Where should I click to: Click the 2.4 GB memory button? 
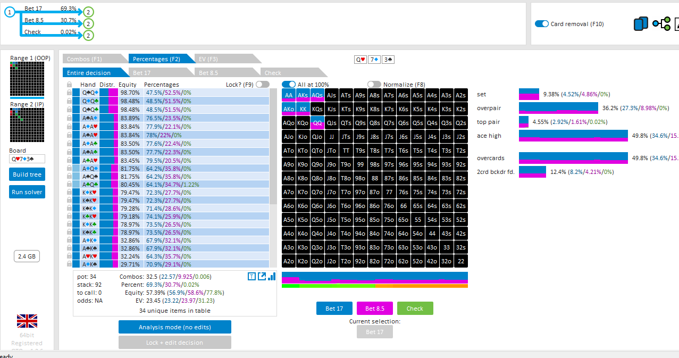pyautogui.click(x=27, y=256)
